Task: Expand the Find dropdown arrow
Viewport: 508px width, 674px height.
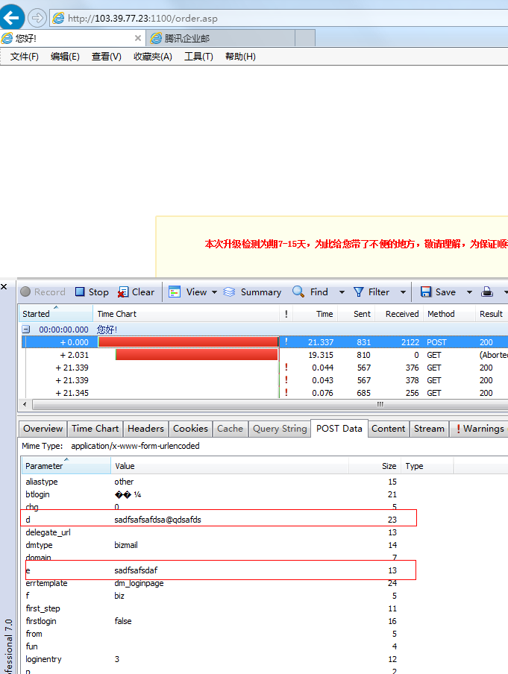Action: click(x=342, y=292)
